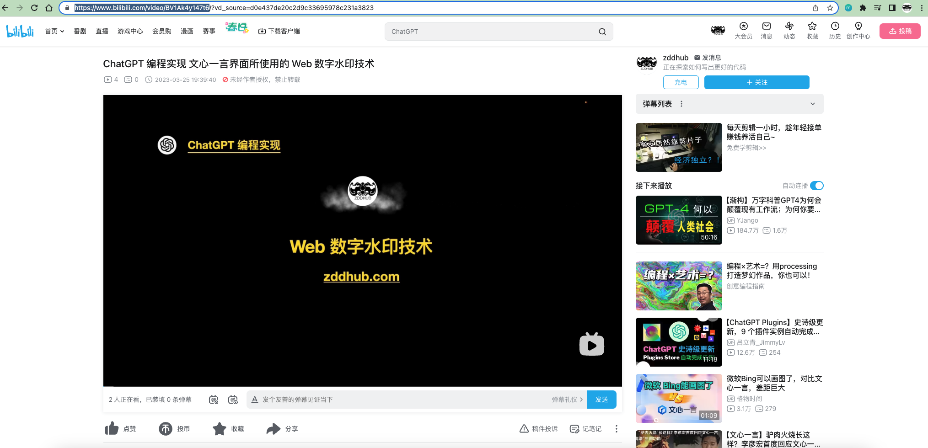Click the 关注 follow button
The image size is (928, 448).
click(x=756, y=82)
